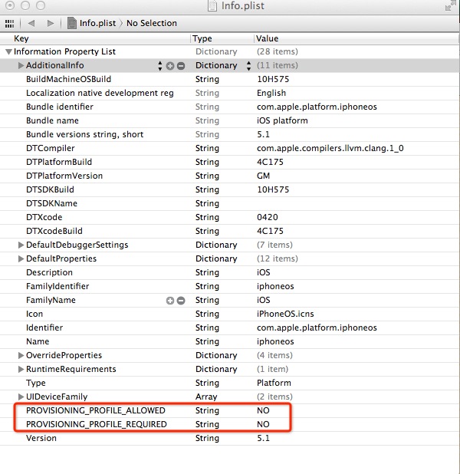The image size is (460, 474).
Task: Delete the FamilyName row with the minus icon
Action: [x=181, y=301]
